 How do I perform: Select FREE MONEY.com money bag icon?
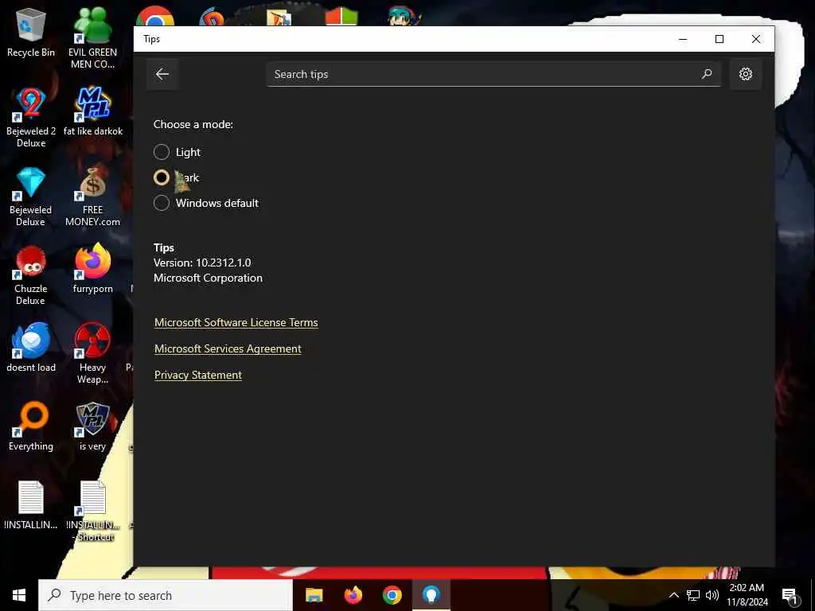pos(92,197)
